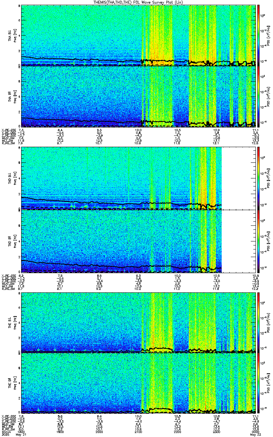Select the THA B-perpendicular spectrogram panel

(x=138, y=35)
